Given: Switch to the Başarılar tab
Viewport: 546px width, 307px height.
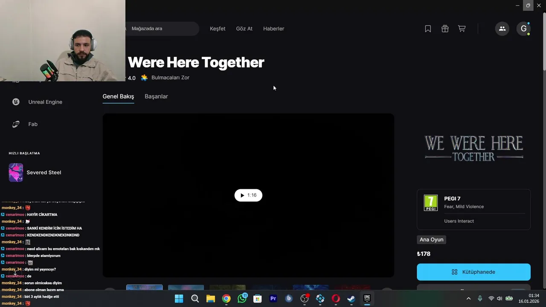Looking at the screenshot, I should tap(156, 96).
